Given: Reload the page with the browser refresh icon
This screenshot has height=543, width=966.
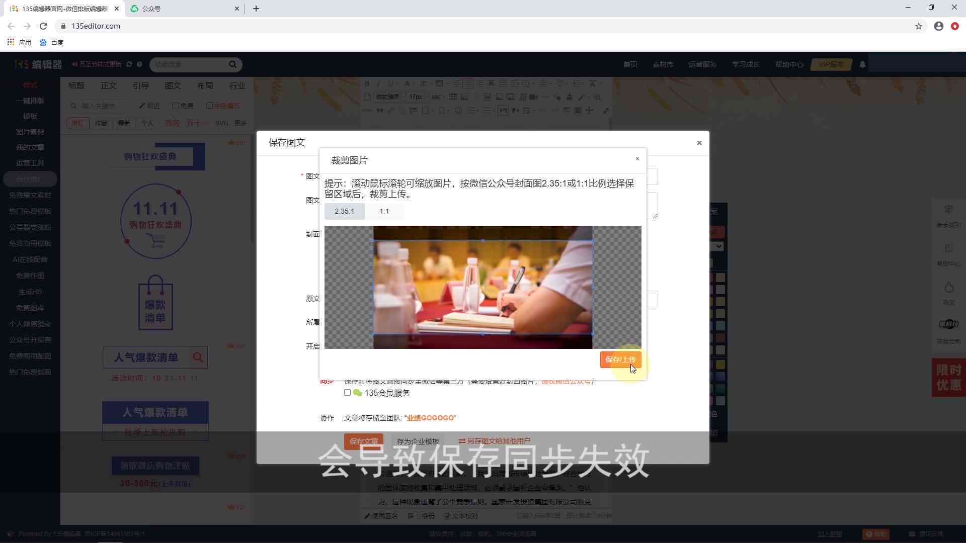Looking at the screenshot, I should point(43,26).
